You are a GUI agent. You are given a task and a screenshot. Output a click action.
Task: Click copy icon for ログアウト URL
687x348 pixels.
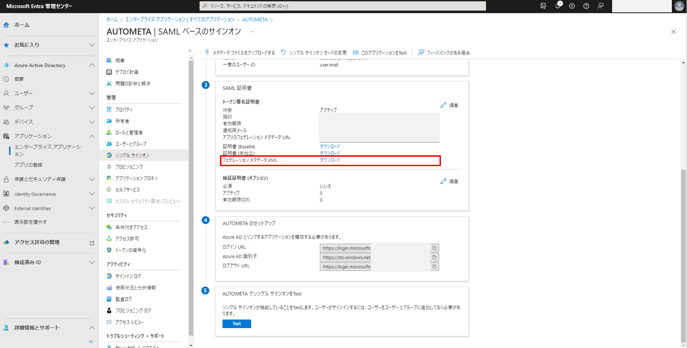pos(435,267)
